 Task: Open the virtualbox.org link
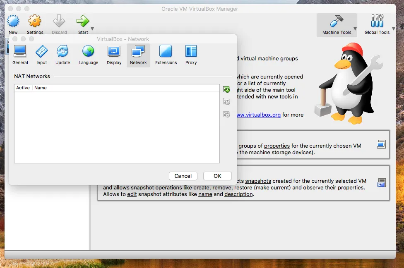tap(258, 115)
